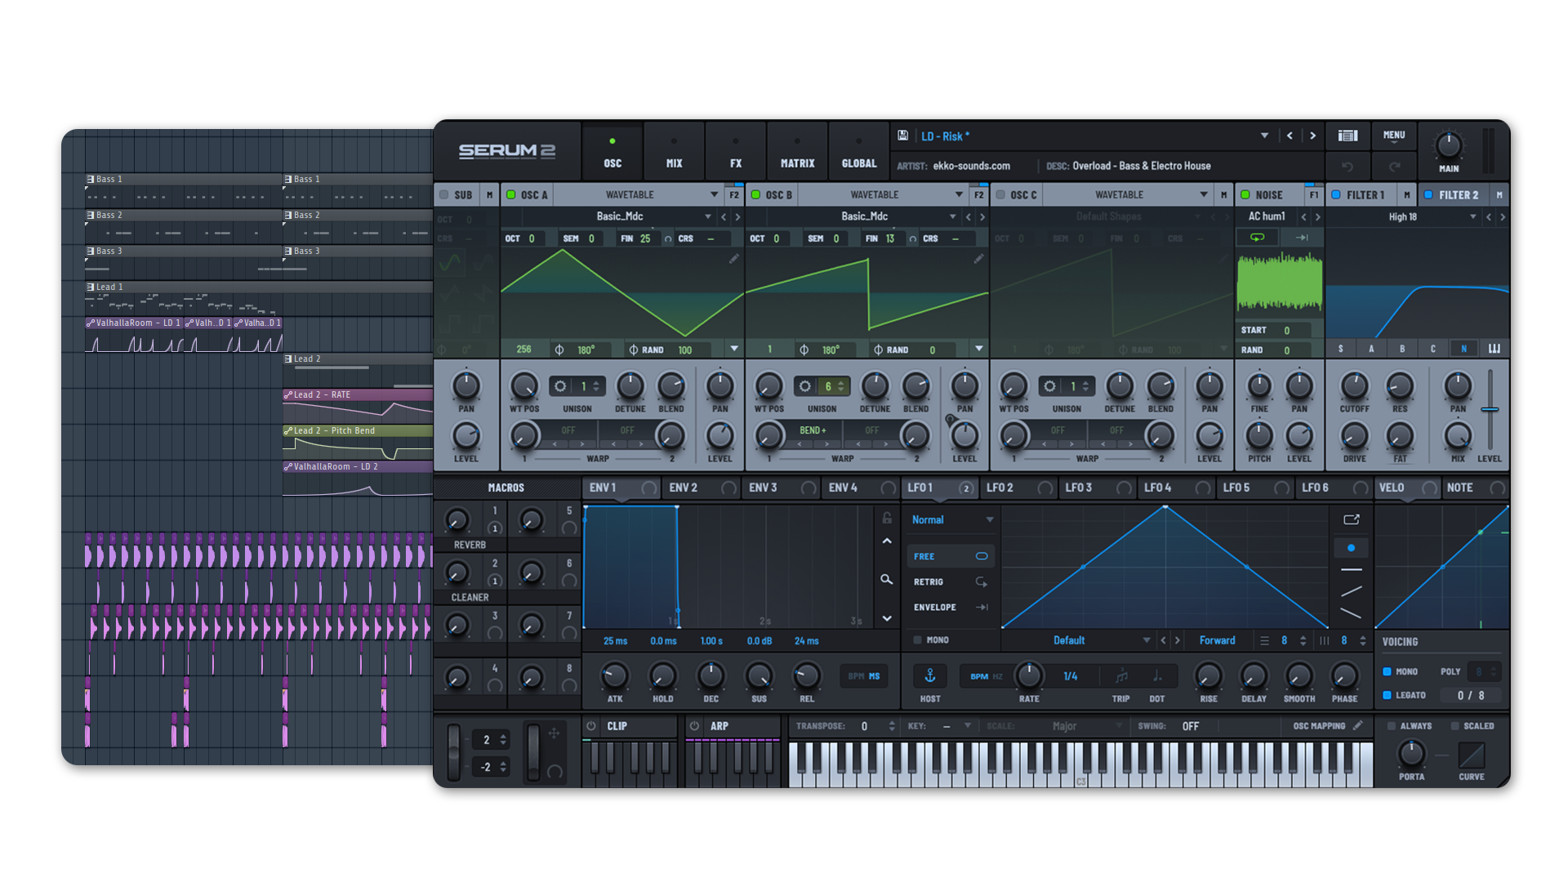Toggle LFO MONO checkbox
This screenshot has height=882, width=1568.
[x=917, y=640]
